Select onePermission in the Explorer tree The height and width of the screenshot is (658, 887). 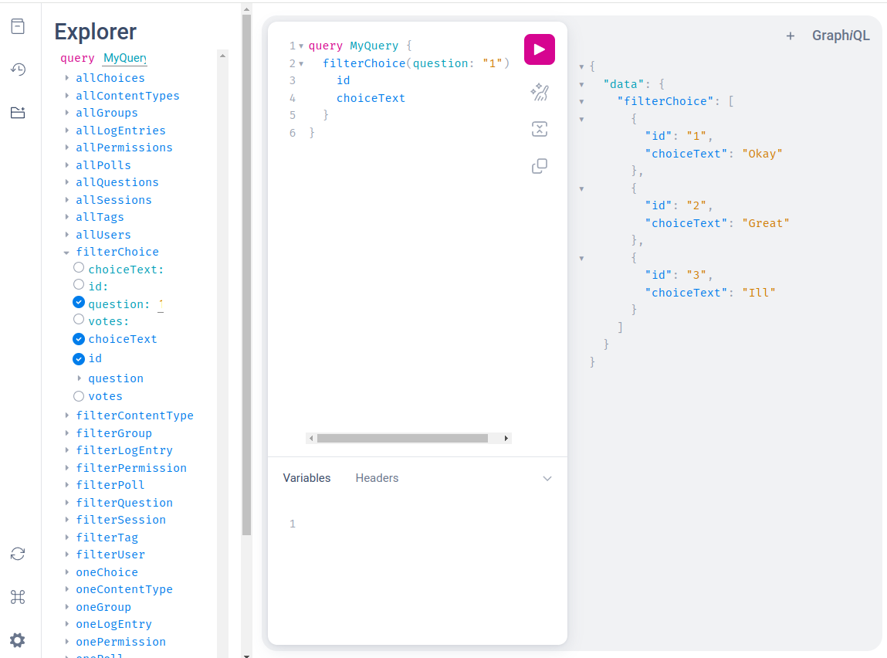pos(121,642)
